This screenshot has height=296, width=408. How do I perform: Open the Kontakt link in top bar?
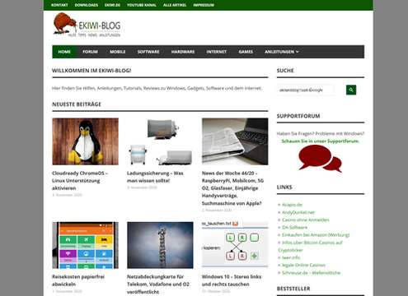[x=59, y=5]
